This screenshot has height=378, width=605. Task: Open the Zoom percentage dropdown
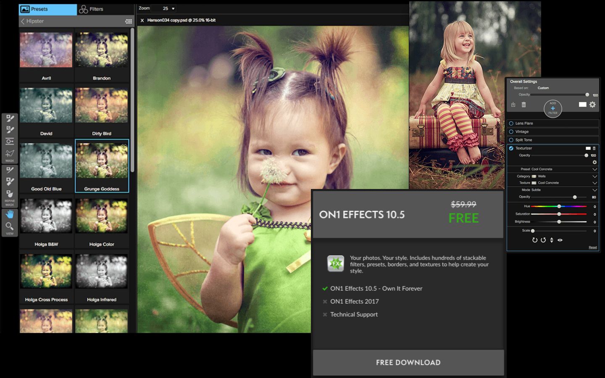point(173,8)
